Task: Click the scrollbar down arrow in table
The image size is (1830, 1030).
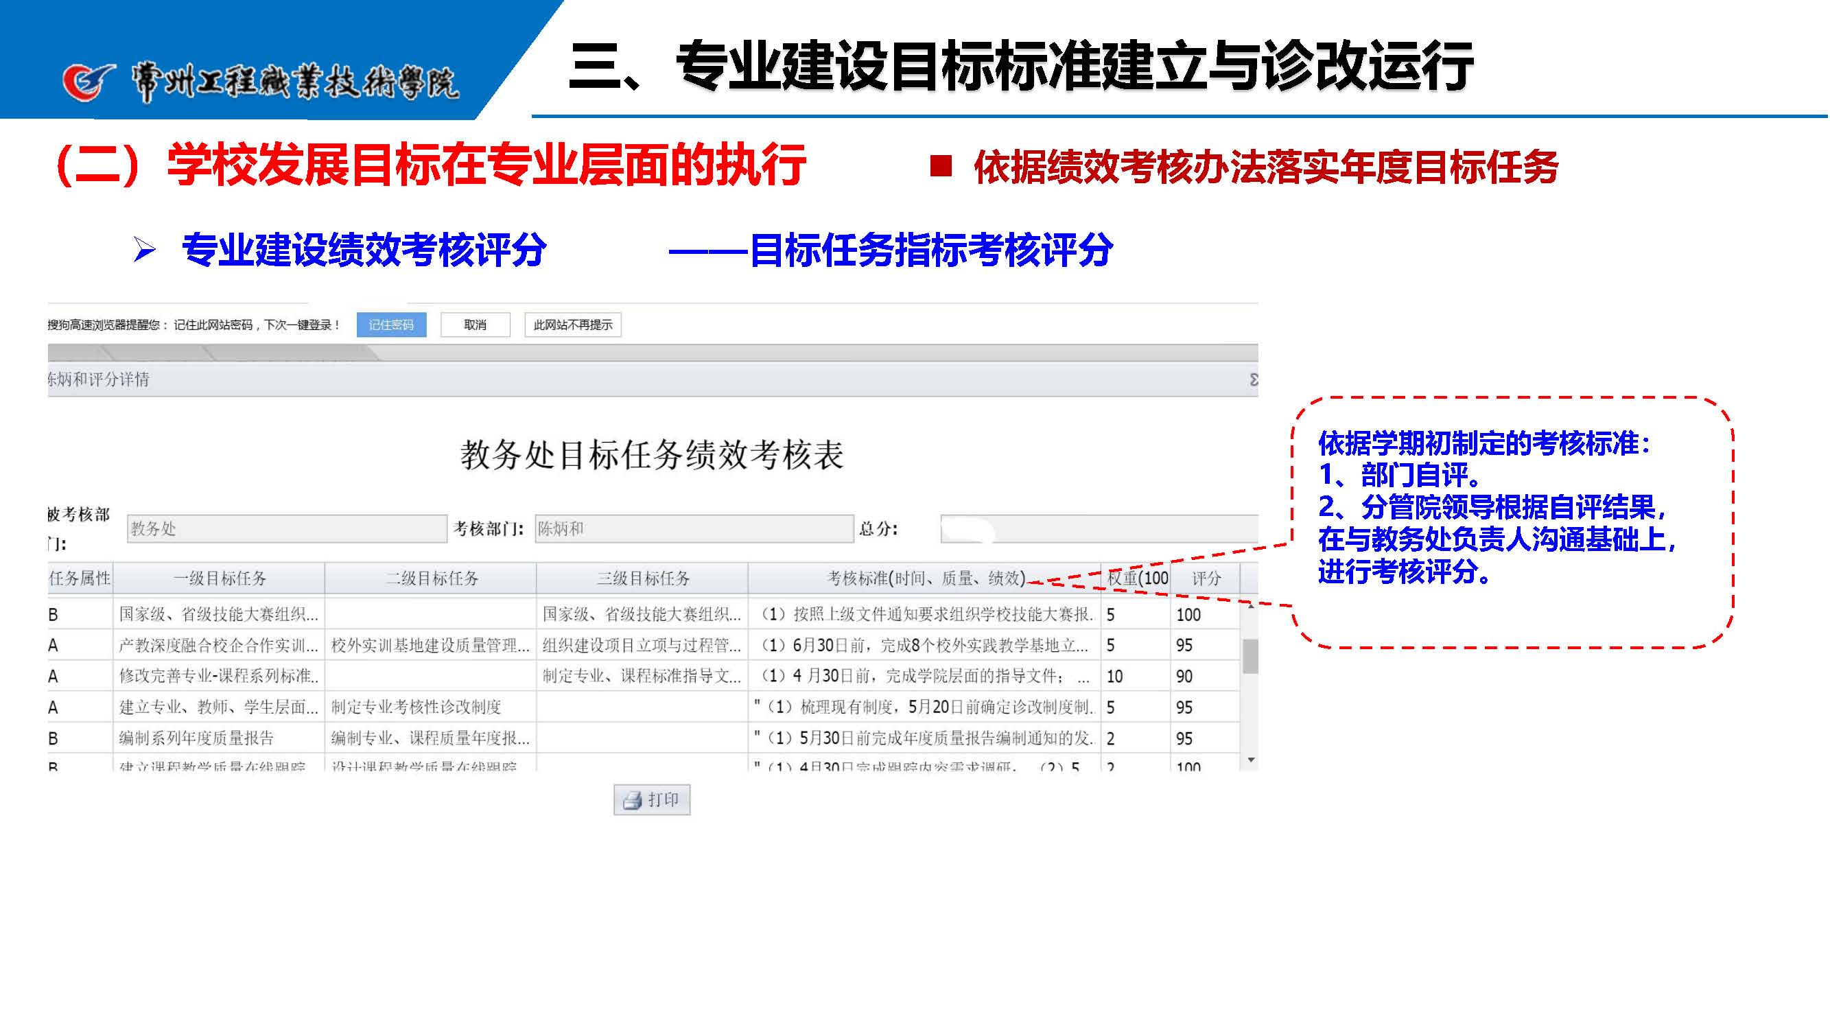Action: [x=1251, y=760]
